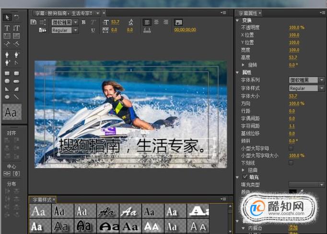Open Roll/Crawl options icon

tap(43, 22)
